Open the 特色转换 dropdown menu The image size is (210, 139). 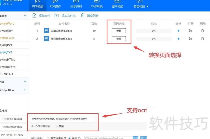pos(141,6)
